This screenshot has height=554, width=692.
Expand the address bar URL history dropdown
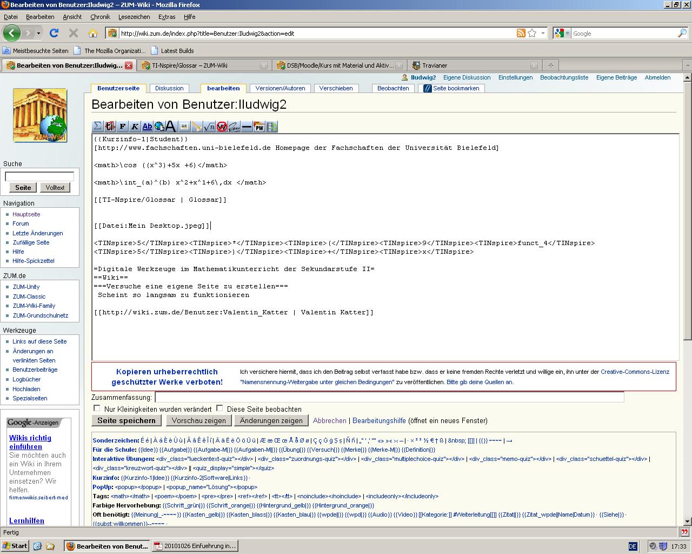click(x=543, y=34)
